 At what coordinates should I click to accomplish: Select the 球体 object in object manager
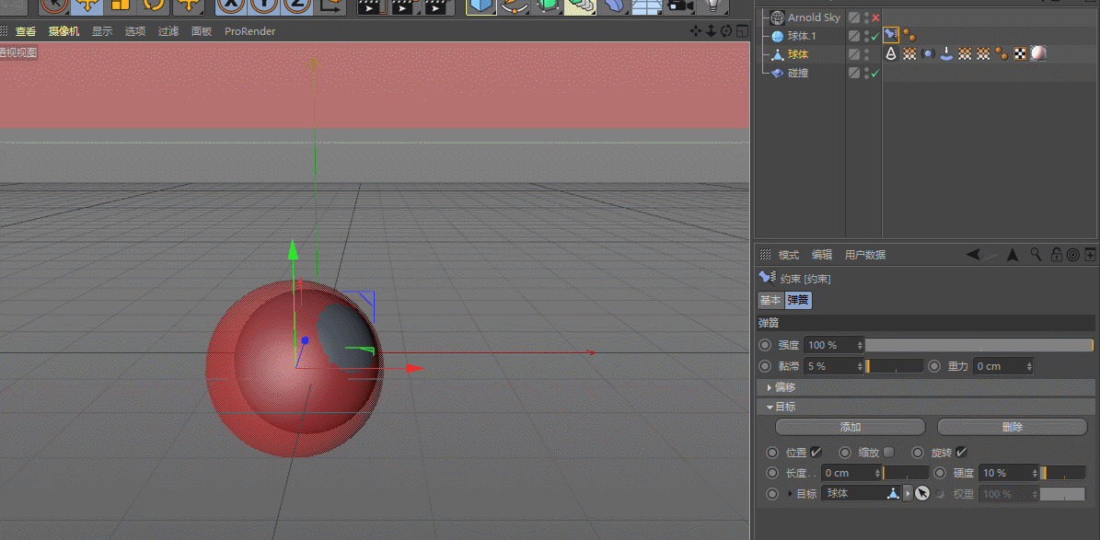click(798, 54)
